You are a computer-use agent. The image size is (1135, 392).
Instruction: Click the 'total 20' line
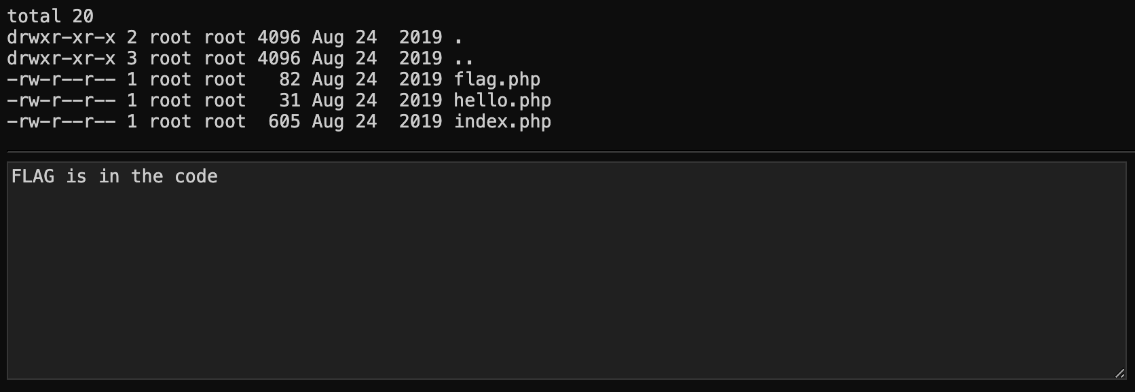tap(50, 16)
